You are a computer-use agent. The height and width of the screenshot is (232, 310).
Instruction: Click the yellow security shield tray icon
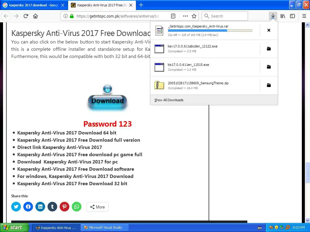point(276,228)
